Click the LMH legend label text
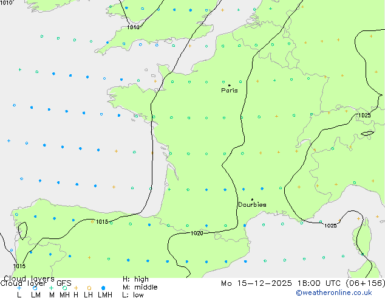 click(105, 295)
